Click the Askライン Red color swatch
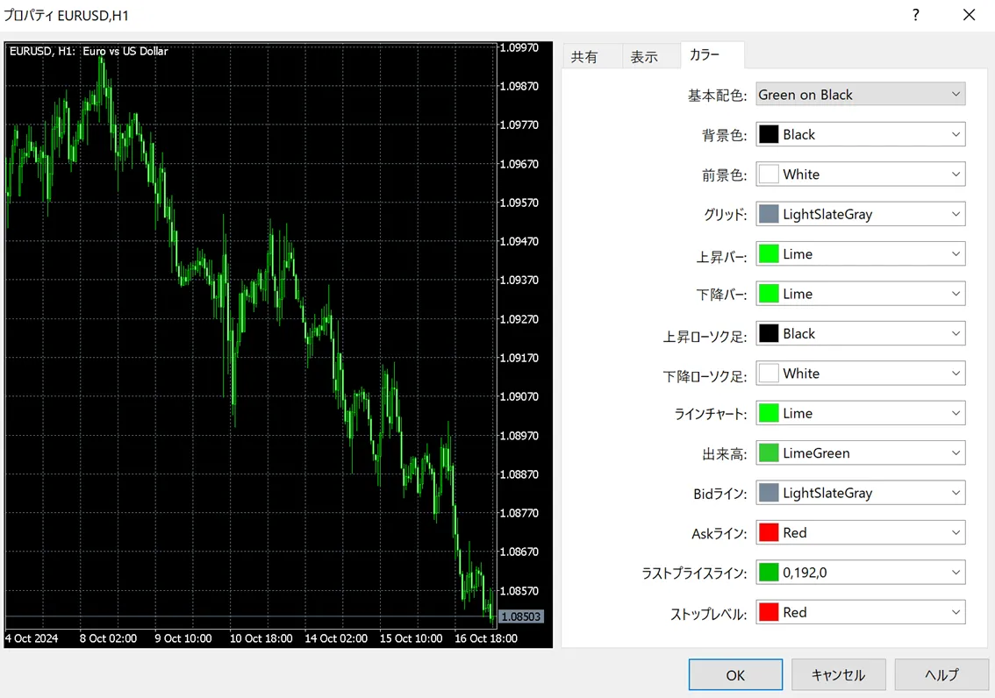 point(769,533)
